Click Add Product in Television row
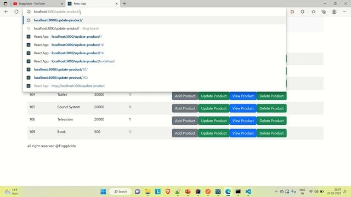This screenshot has width=351, height=197. coord(185,120)
